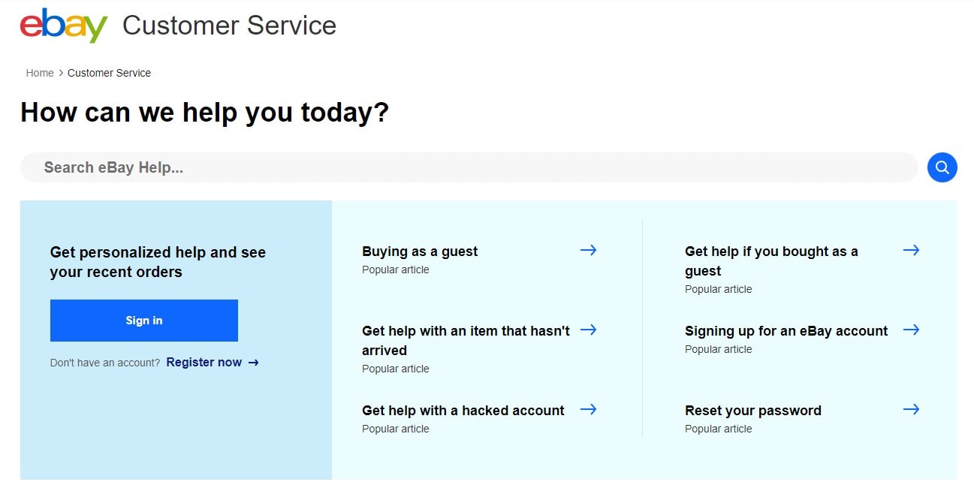Open the Register now link
This screenshot has height=494, width=974.
point(204,362)
